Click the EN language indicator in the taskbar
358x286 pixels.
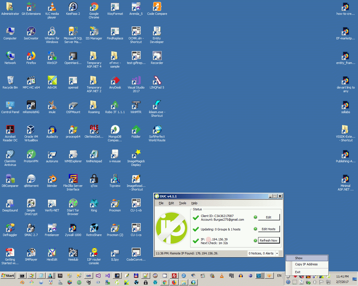point(279,276)
